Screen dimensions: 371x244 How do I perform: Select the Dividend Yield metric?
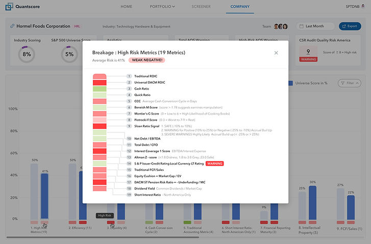click(x=144, y=188)
